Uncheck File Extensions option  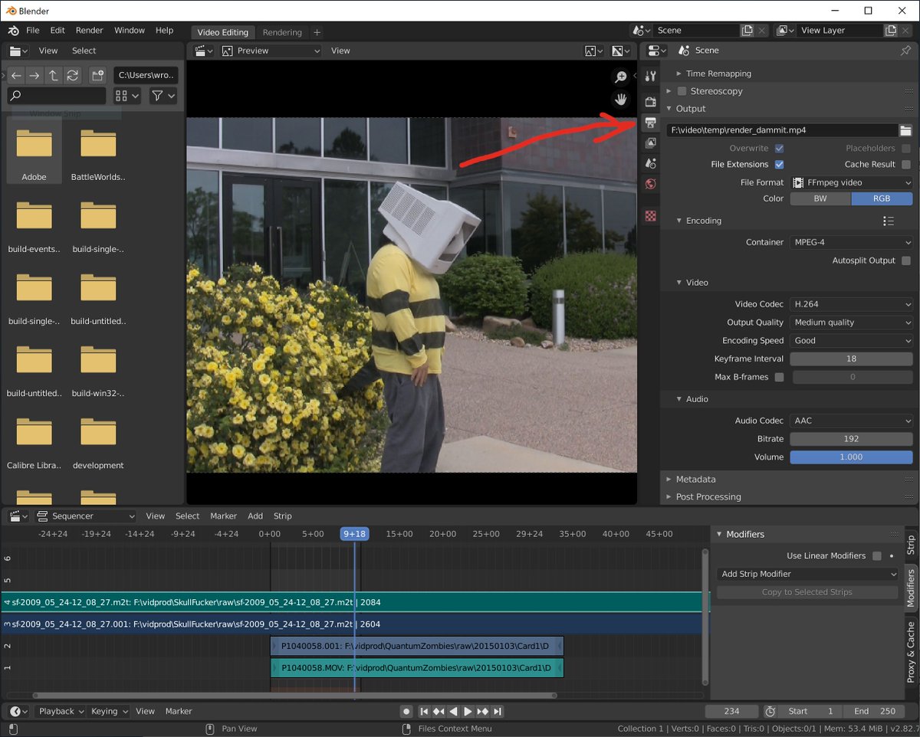pyautogui.click(x=780, y=165)
